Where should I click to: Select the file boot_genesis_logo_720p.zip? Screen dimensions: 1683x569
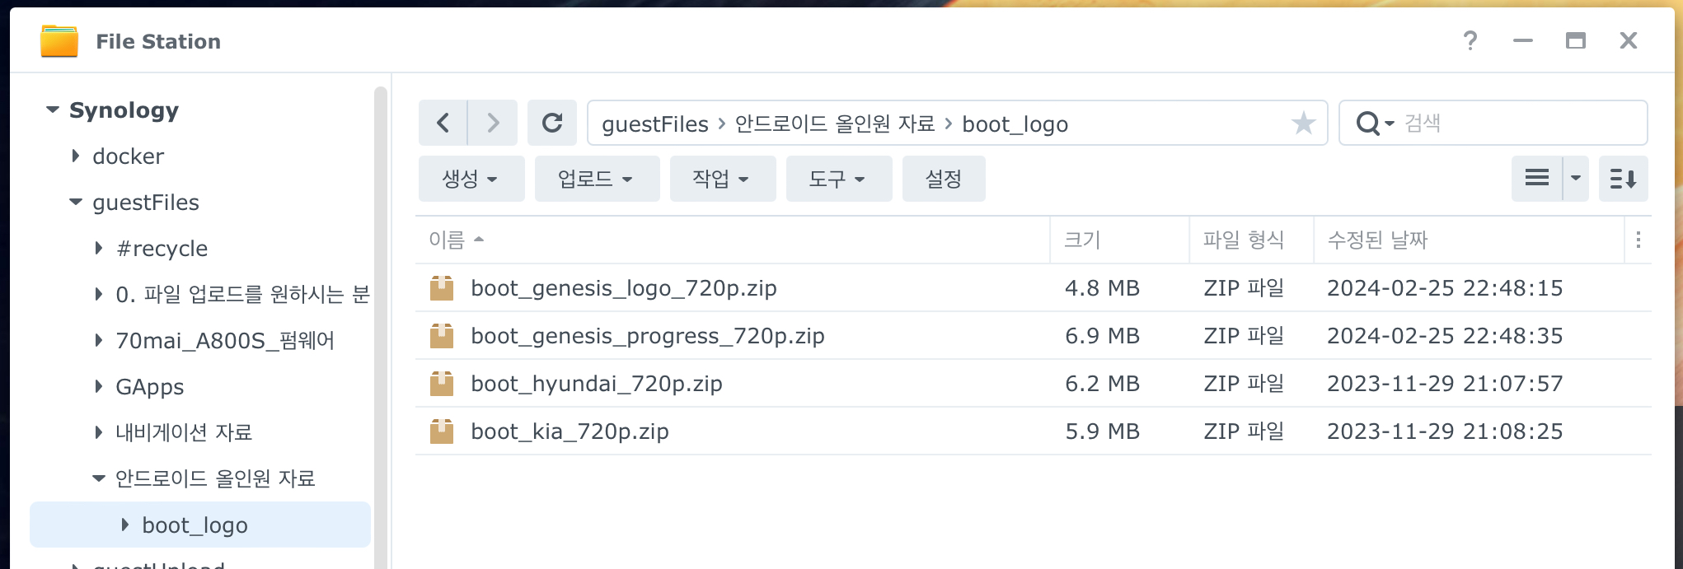tap(624, 288)
